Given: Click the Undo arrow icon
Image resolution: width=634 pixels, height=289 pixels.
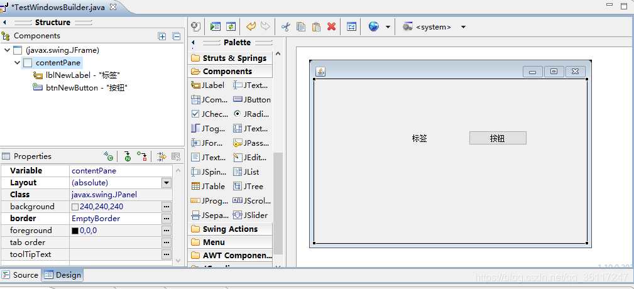Looking at the screenshot, I should [x=251, y=26].
